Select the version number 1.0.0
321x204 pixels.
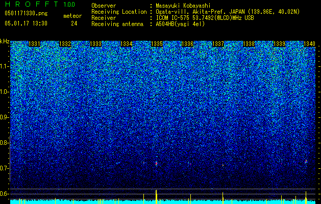[x=69, y=5]
